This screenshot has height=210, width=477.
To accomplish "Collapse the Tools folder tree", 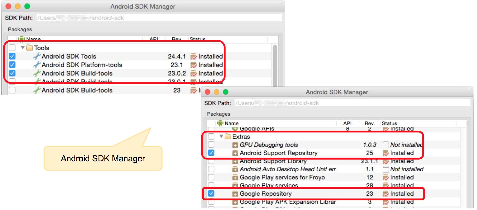I will click(x=23, y=47).
